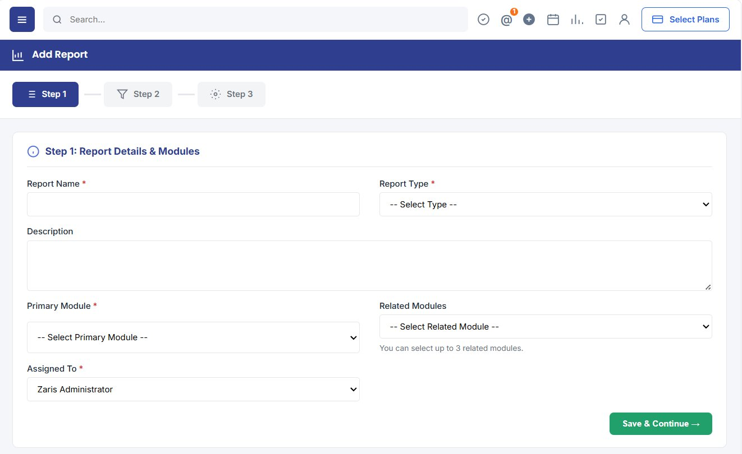The height and width of the screenshot is (454, 742).
Task: Focus the Report Name input field
Action: [x=193, y=205]
